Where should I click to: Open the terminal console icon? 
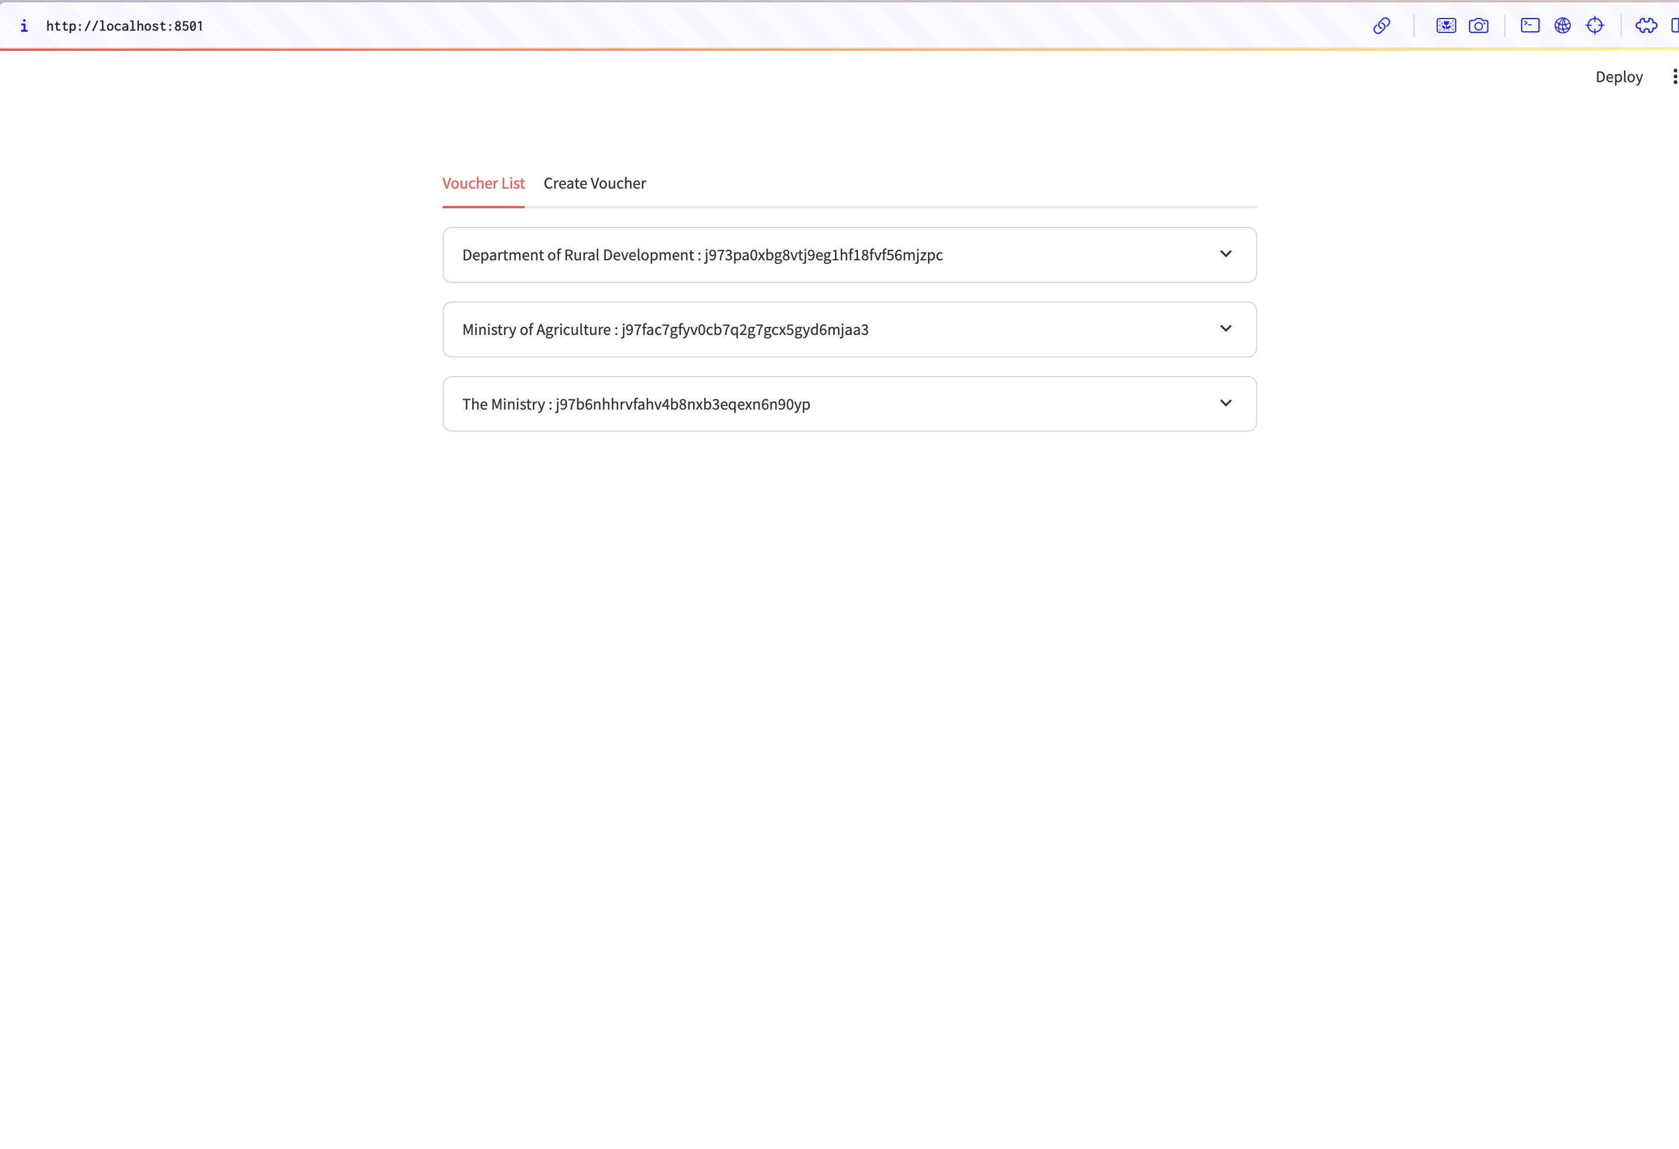click(1530, 26)
